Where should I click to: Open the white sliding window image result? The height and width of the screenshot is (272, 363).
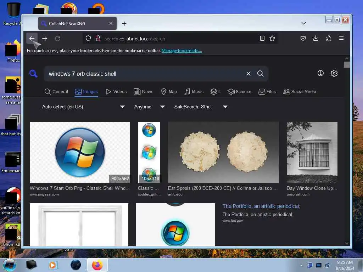tap(79, 225)
